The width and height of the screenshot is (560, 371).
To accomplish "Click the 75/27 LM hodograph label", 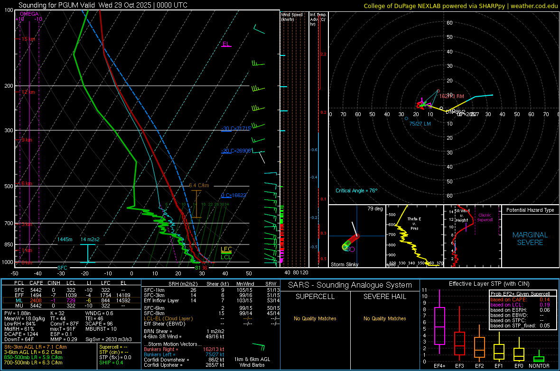I will tap(420, 124).
